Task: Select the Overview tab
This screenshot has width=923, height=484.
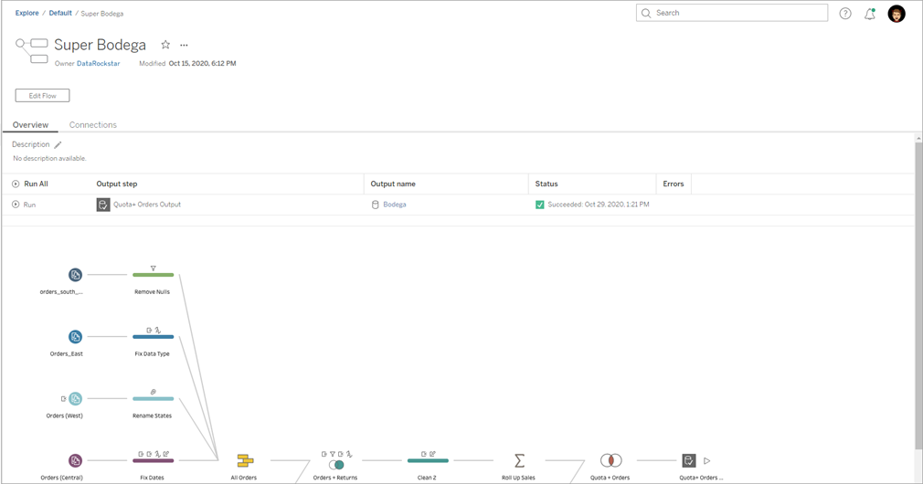Action: click(30, 125)
